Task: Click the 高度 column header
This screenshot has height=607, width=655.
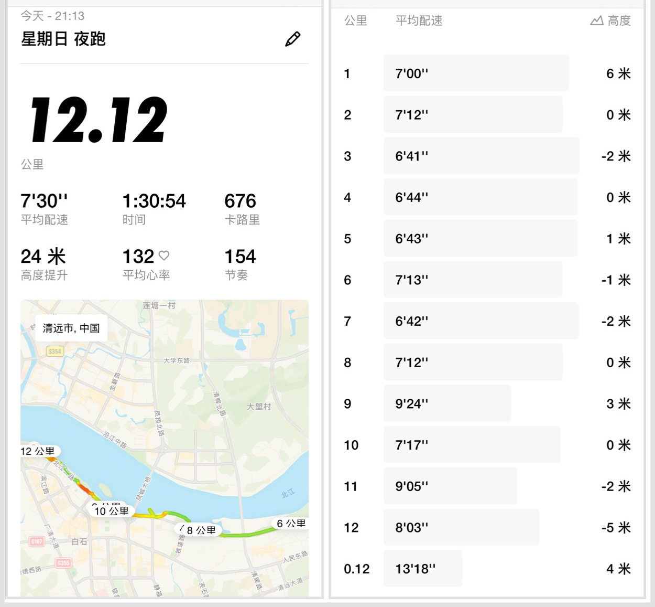Action: click(x=619, y=21)
